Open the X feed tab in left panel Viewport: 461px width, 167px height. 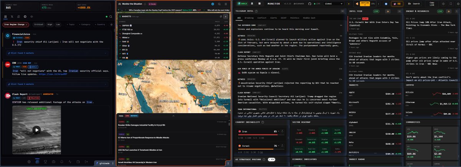[12, 17]
